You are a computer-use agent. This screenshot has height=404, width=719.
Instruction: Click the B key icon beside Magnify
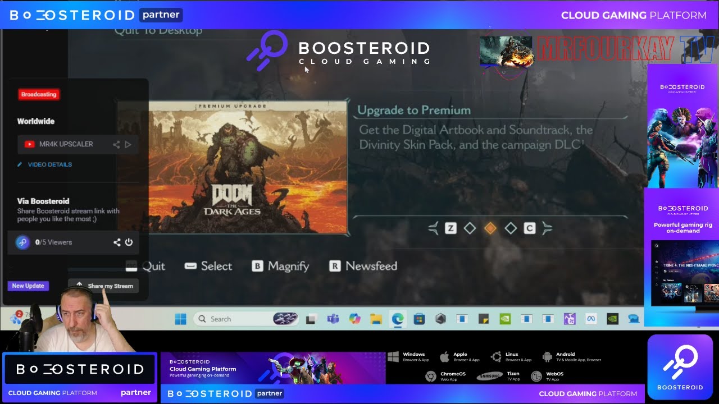click(x=257, y=266)
